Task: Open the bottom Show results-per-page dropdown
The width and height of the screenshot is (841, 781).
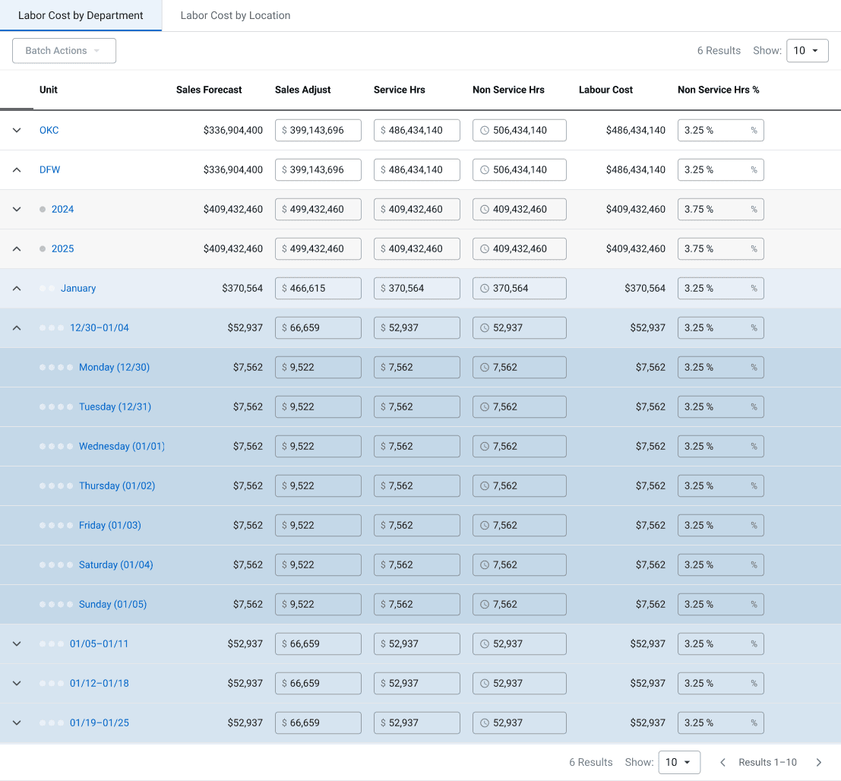Action: click(x=679, y=762)
